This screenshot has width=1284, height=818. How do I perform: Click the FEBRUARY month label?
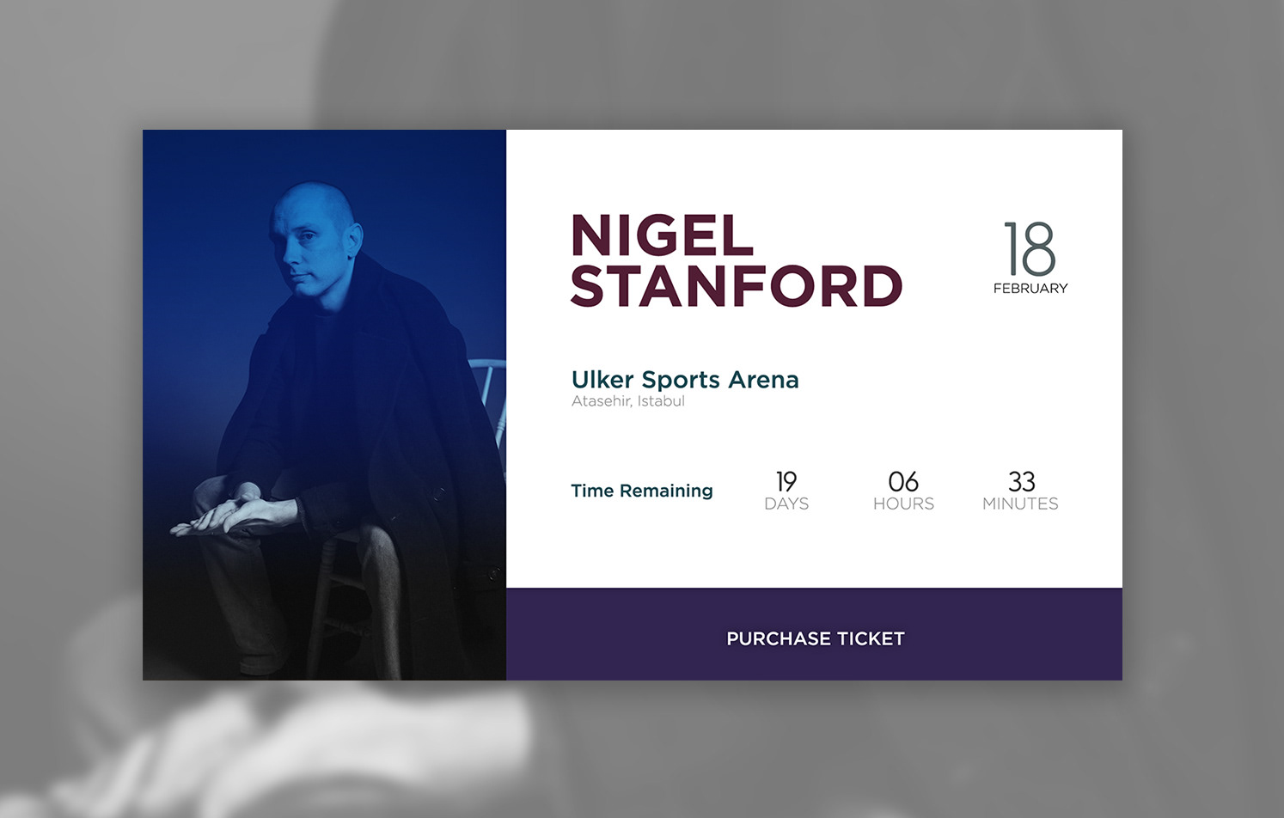[1030, 289]
